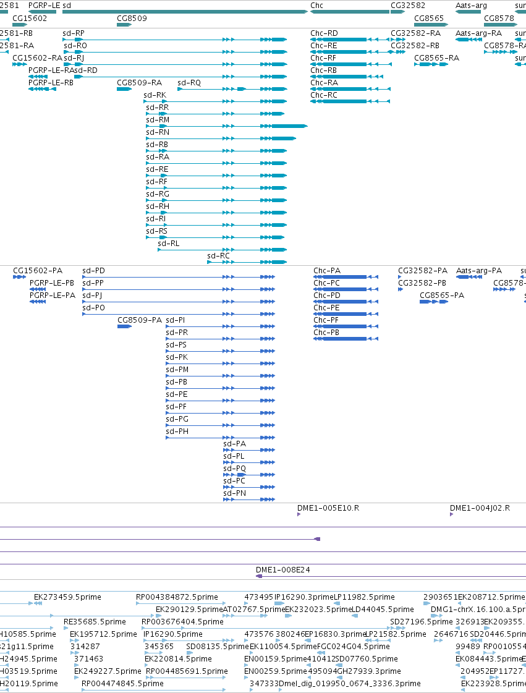Select transcript sd-RJ
The height and width of the screenshot is (693, 526).
pyautogui.click(x=174, y=64)
